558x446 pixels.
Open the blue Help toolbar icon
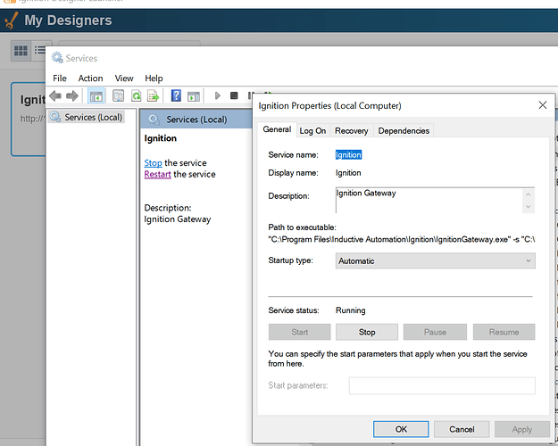click(x=176, y=95)
